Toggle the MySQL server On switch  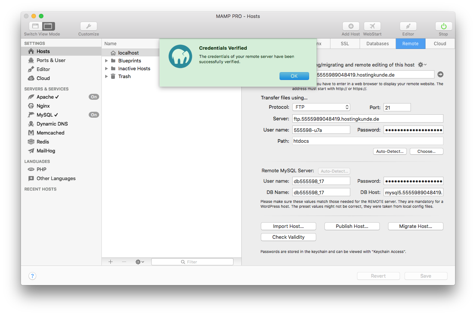[x=94, y=115]
